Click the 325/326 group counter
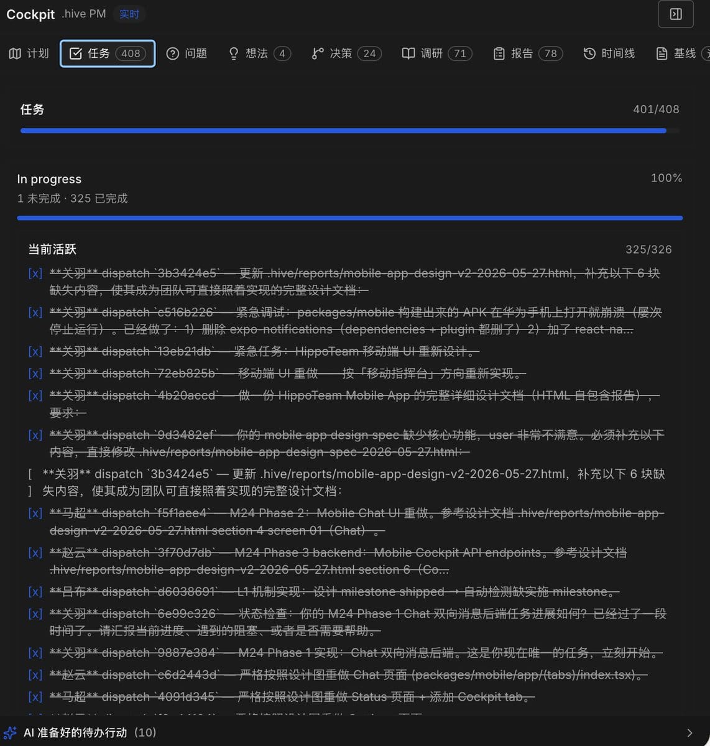 [648, 249]
